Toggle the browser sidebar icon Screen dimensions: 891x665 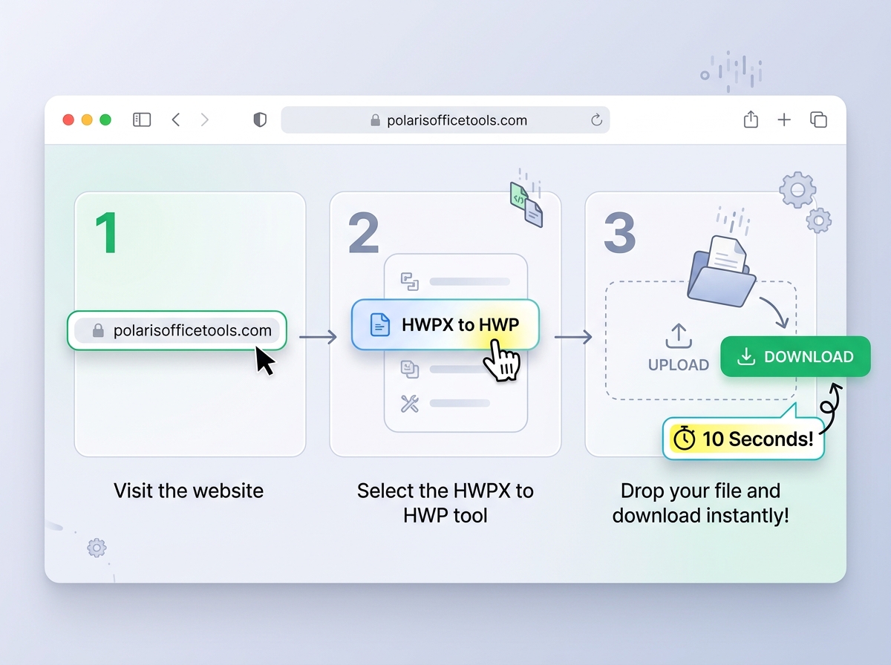[142, 119]
